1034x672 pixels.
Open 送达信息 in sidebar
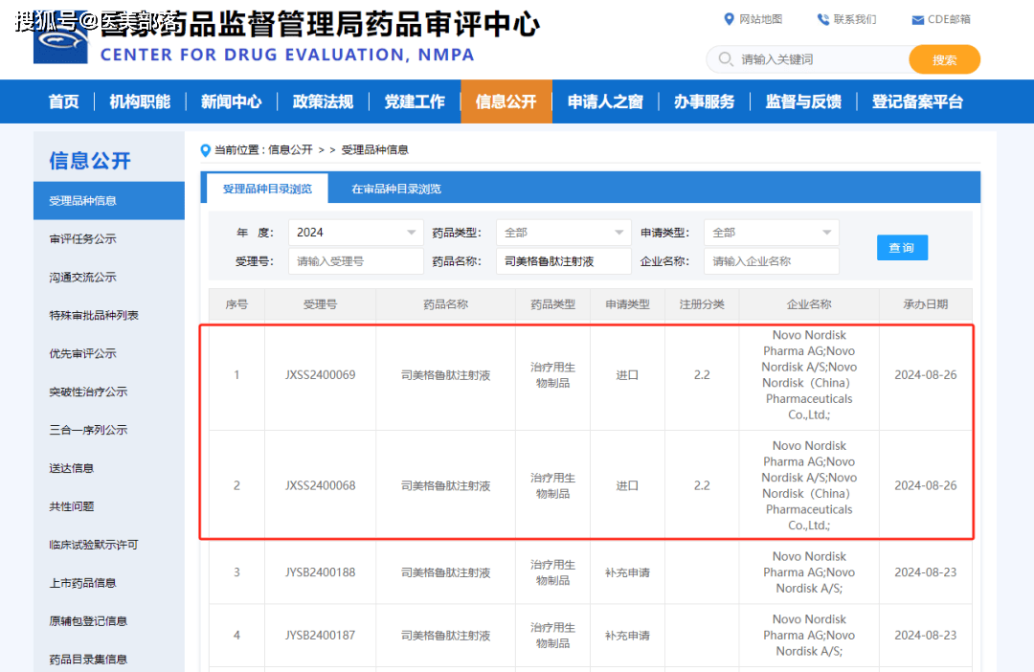[x=71, y=468]
